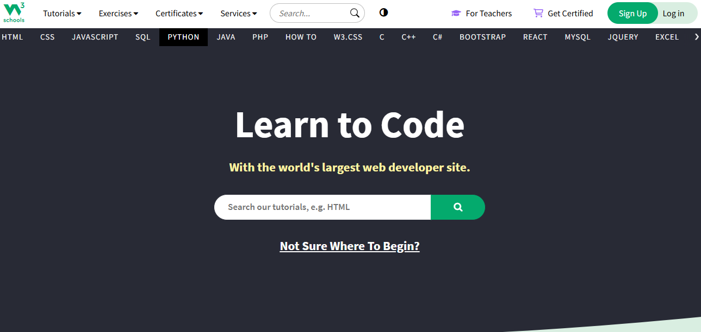This screenshot has width=701, height=332.
Task: Select W3.CSS in the topic bar
Action: [348, 37]
